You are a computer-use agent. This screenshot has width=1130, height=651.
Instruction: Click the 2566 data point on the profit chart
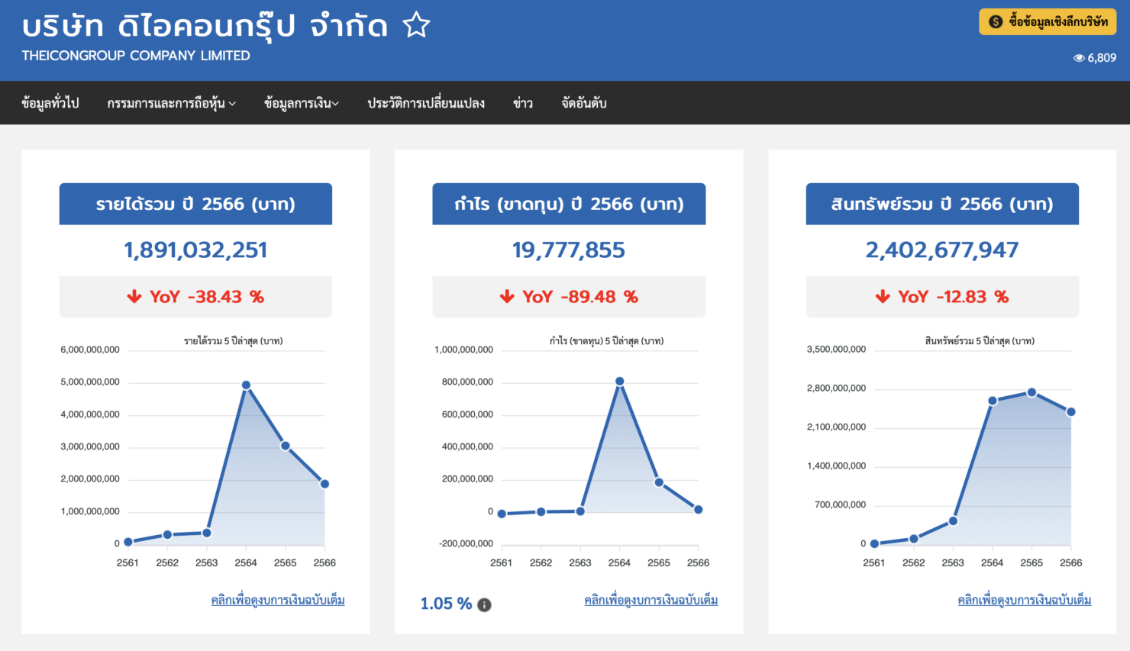(698, 510)
